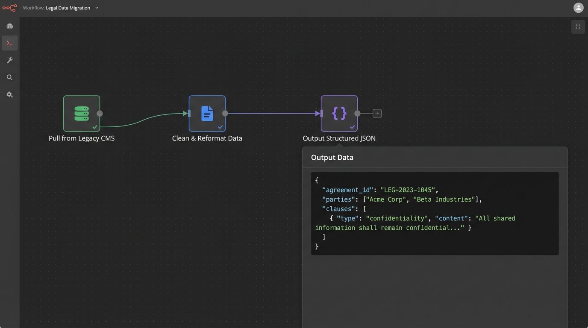Click output connector dot of Output Structured JSON
The image size is (588, 328).
pos(357,114)
